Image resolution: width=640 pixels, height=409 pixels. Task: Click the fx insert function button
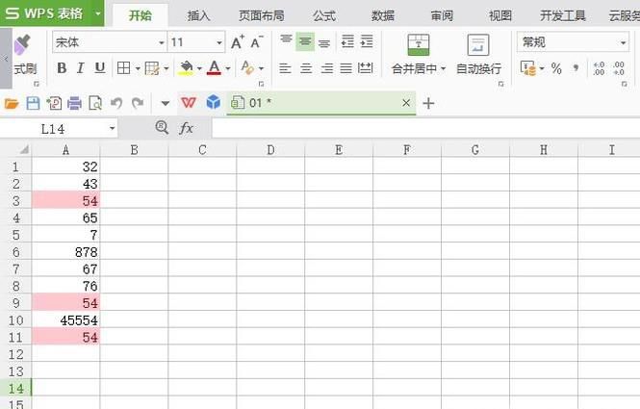coord(186,128)
